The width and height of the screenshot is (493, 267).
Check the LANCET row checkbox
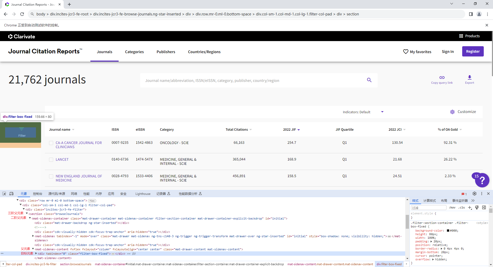click(51, 160)
